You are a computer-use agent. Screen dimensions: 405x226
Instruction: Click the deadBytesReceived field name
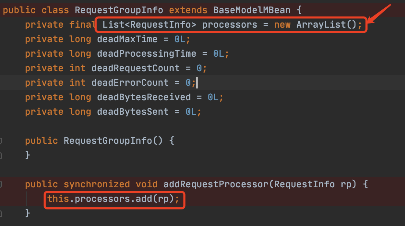(x=144, y=97)
